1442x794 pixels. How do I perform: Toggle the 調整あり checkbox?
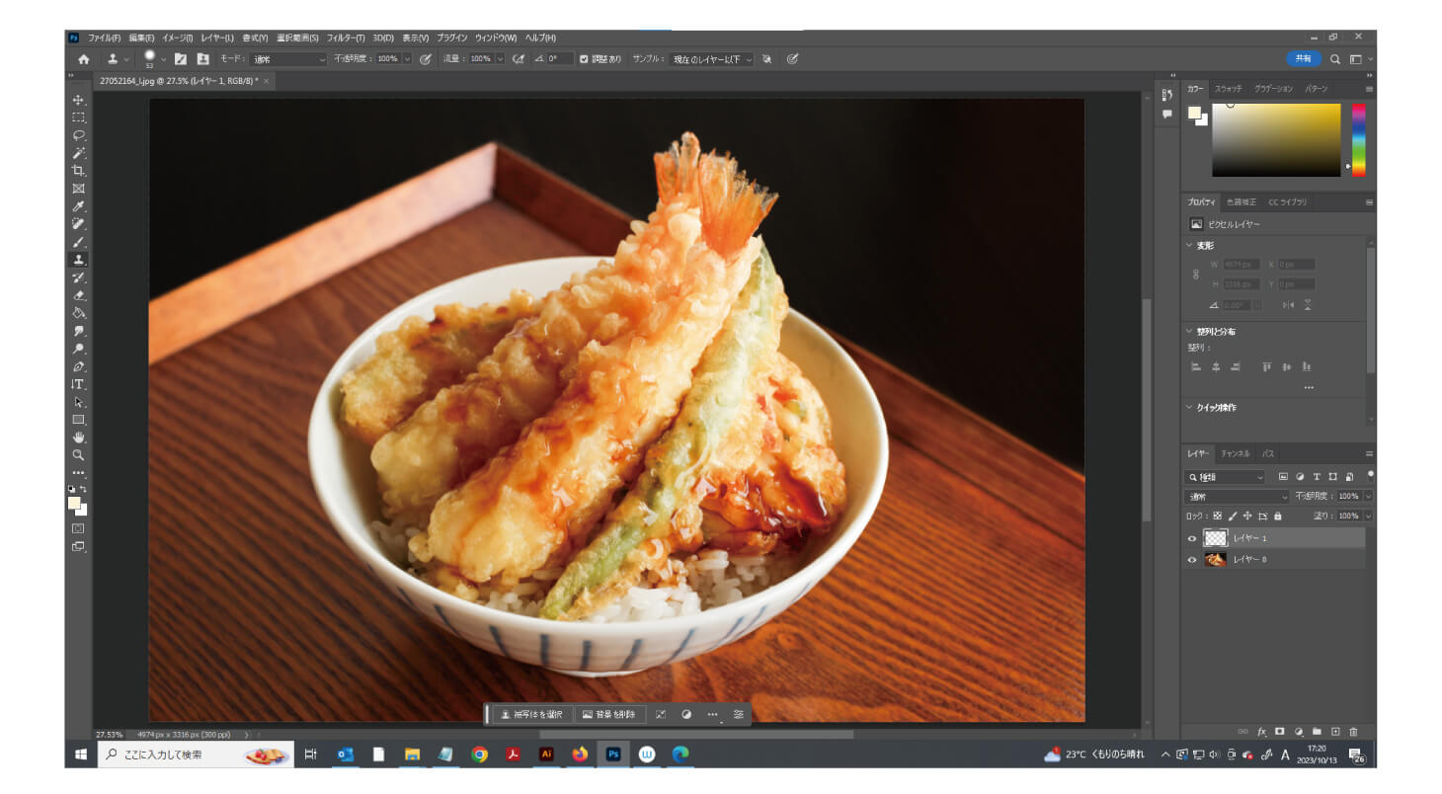[584, 59]
